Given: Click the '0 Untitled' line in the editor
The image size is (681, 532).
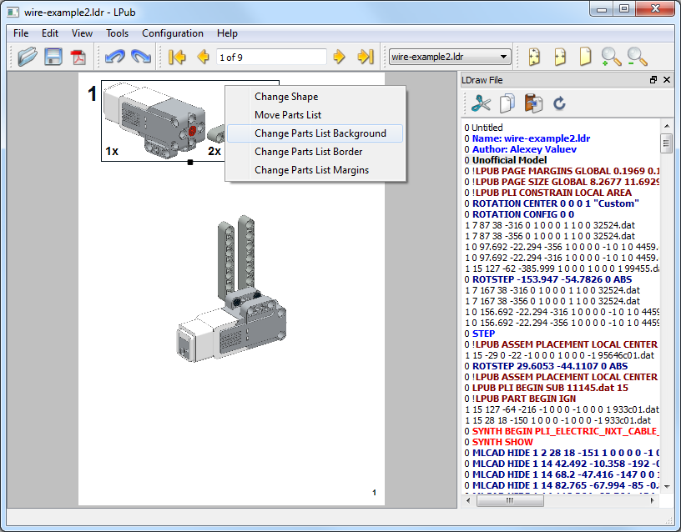Looking at the screenshot, I should (483, 128).
